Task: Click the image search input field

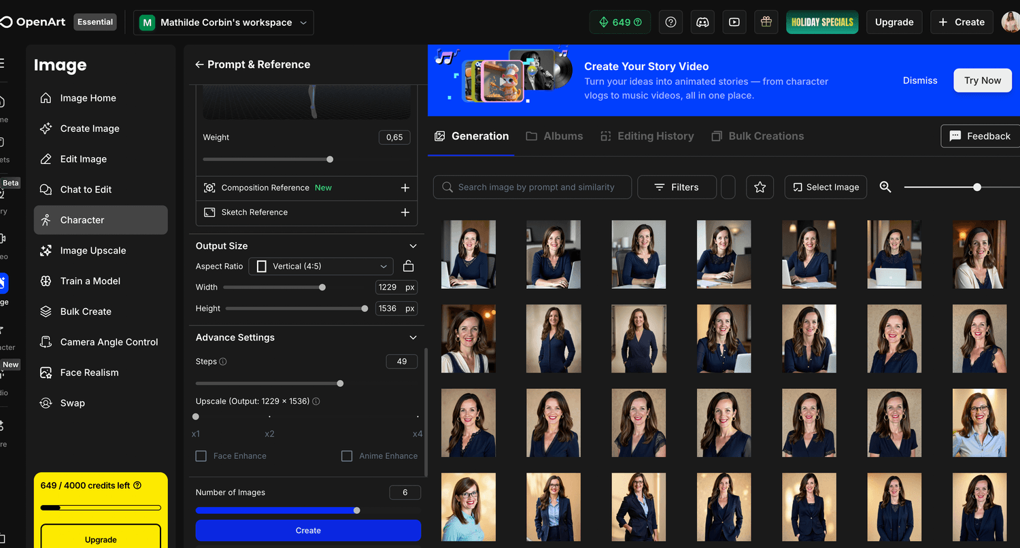Action: point(532,187)
